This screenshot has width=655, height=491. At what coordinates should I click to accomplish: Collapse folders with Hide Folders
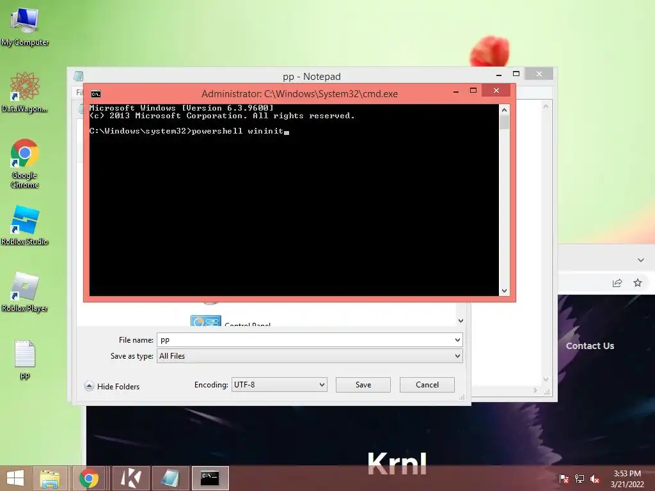click(111, 386)
